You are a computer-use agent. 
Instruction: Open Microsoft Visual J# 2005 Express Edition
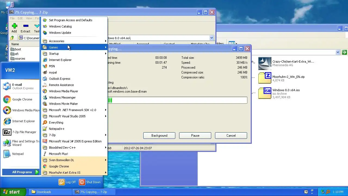[x=74, y=141]
